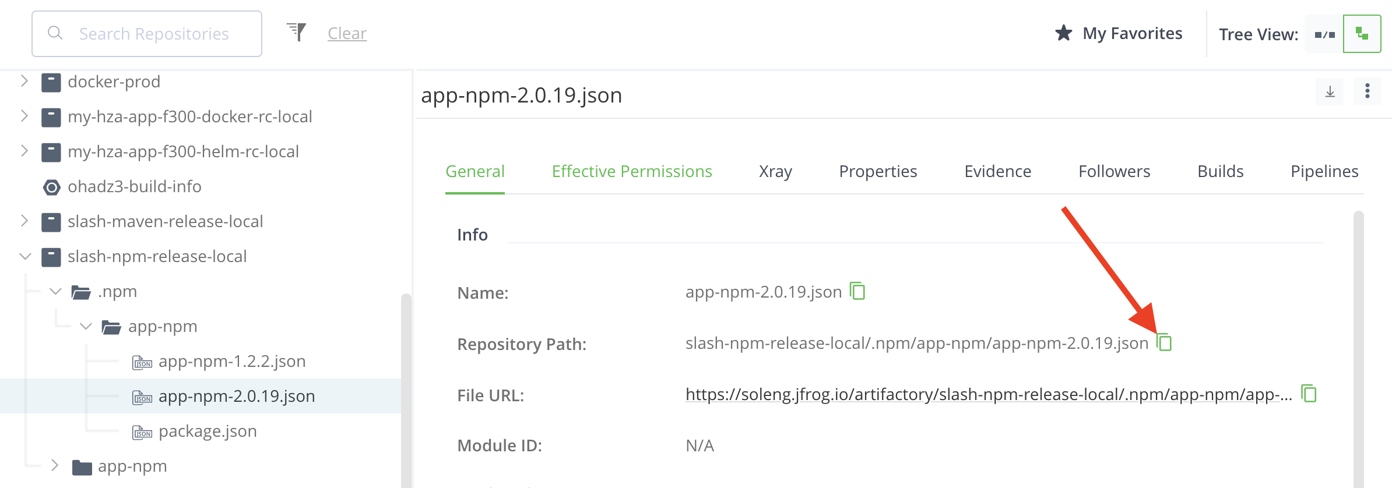Click the package.json file icon
This screenshot has width=1392, height=488.
[142, 433]
